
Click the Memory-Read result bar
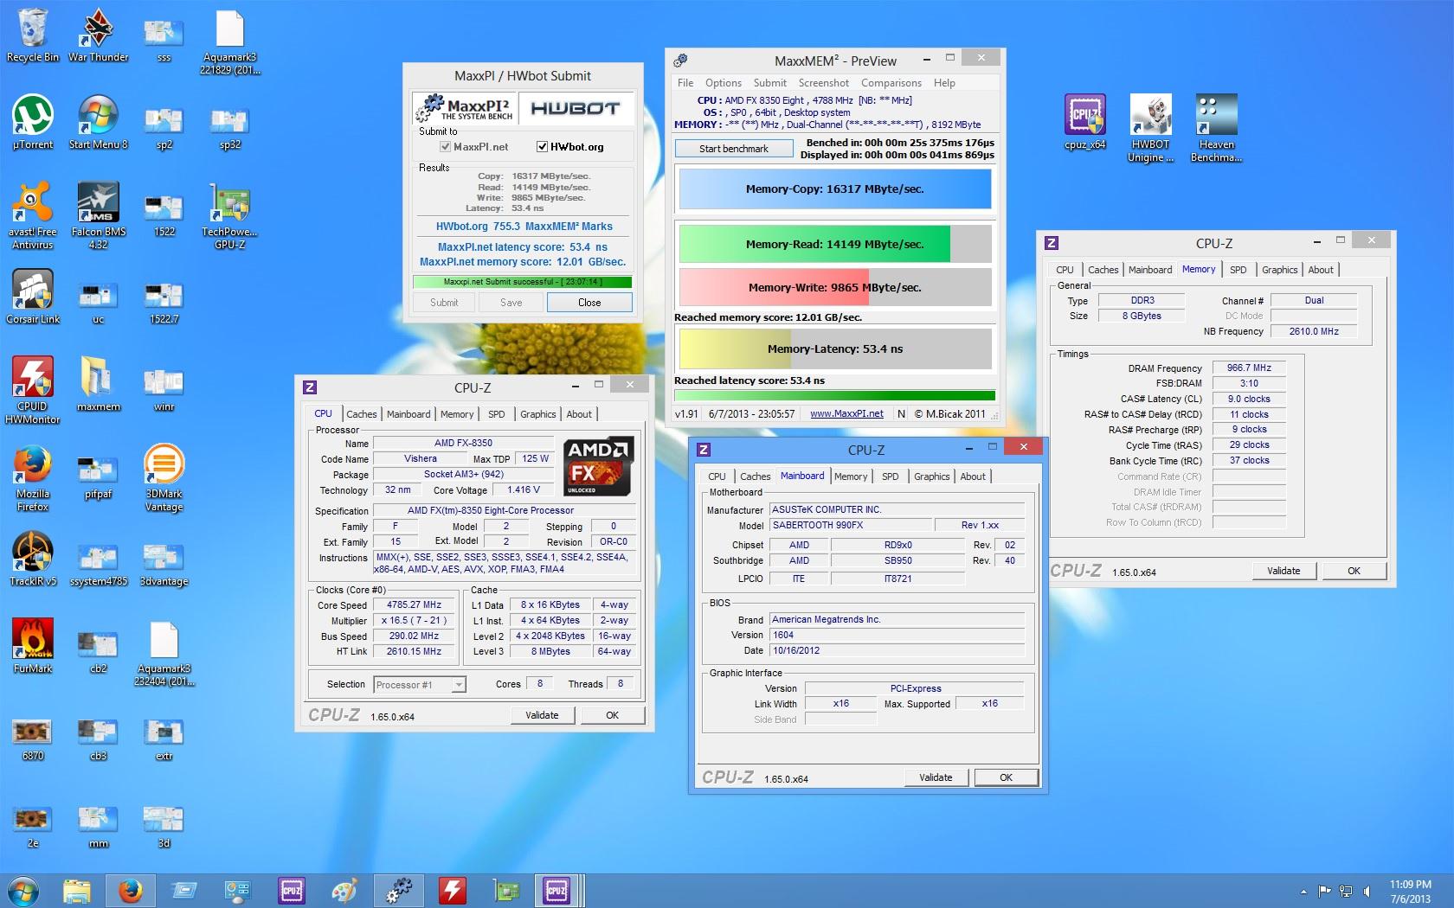pyautogui.click(x=835, y=244)
